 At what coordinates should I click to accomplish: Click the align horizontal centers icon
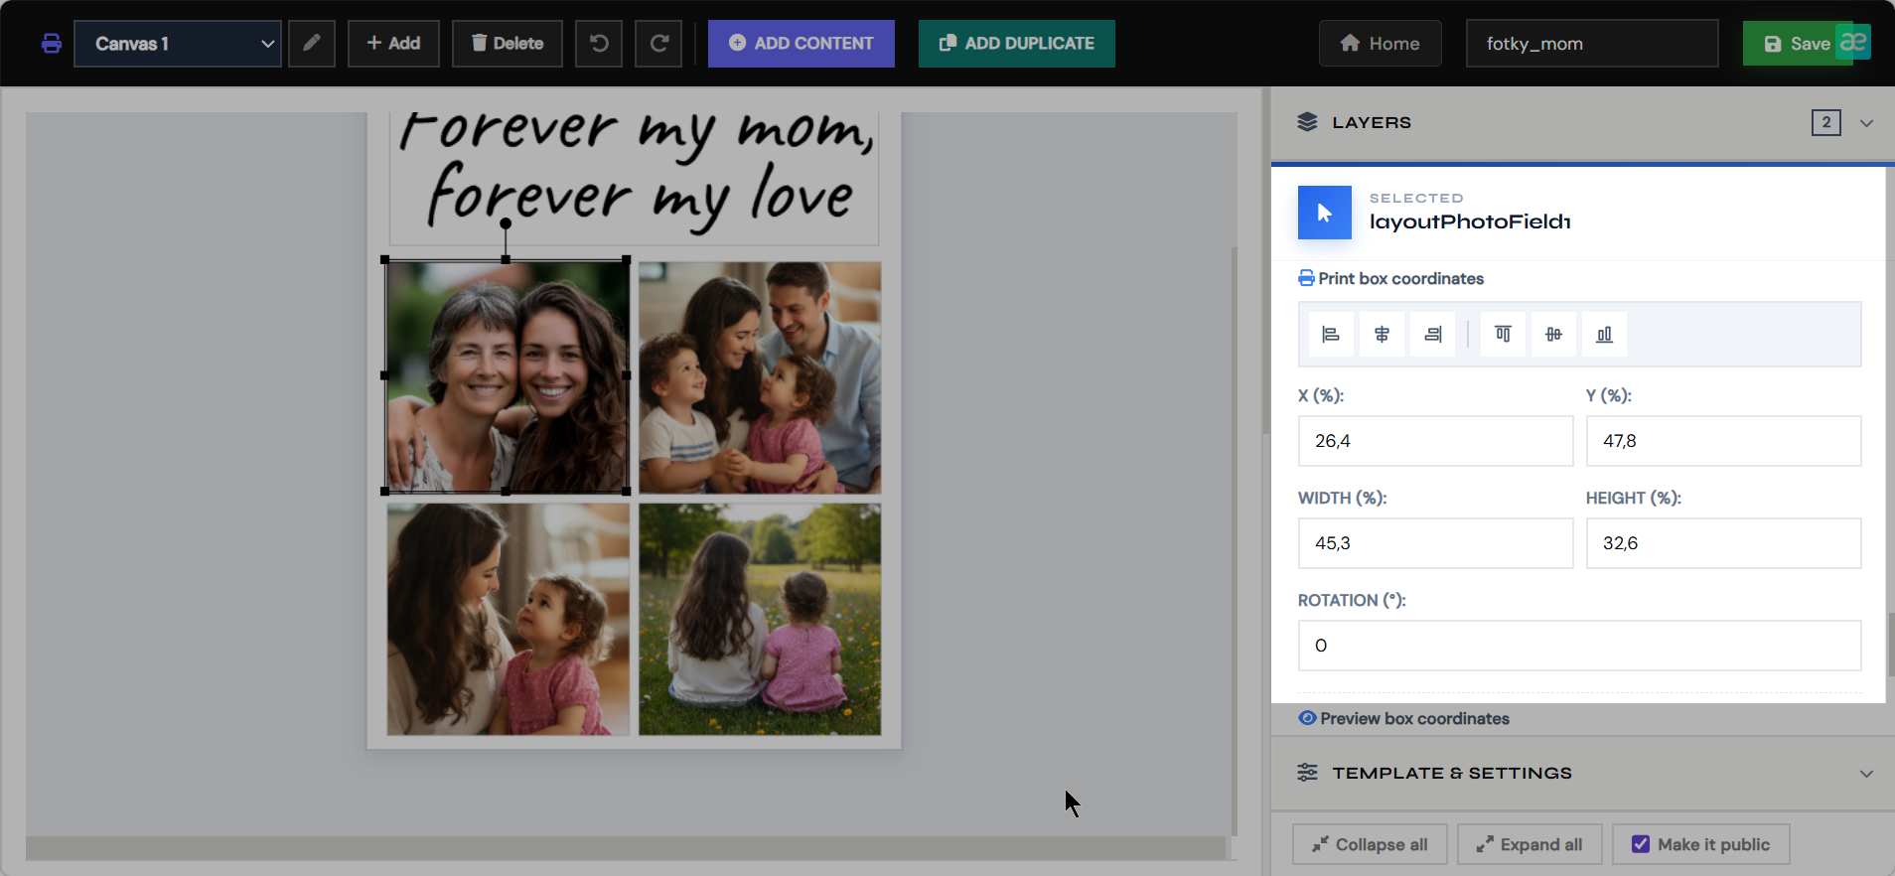point(1382,335)
